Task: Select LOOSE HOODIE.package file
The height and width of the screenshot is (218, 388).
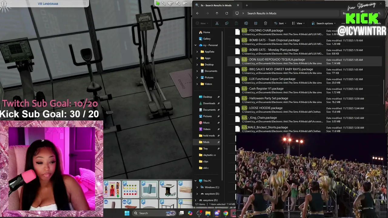Action: 304,110
